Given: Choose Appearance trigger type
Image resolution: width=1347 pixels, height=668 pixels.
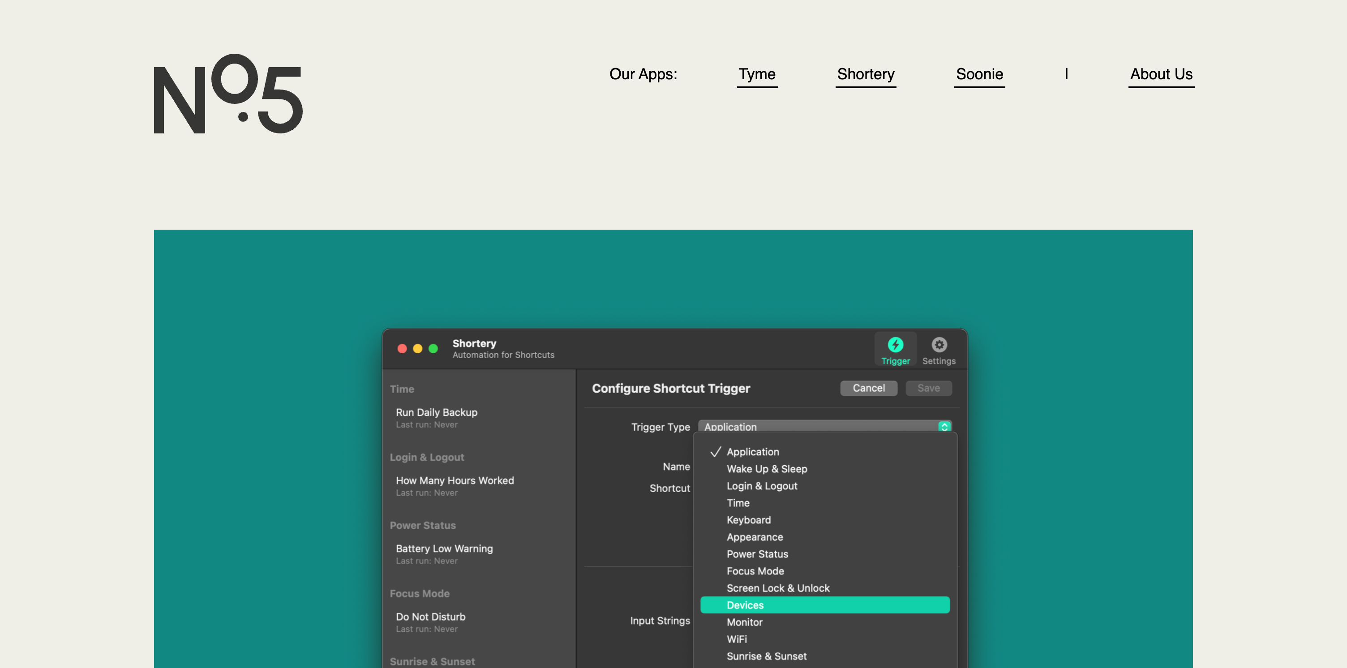Looking at the screenshot, I should pyautogui.click(x=824, y=537).
